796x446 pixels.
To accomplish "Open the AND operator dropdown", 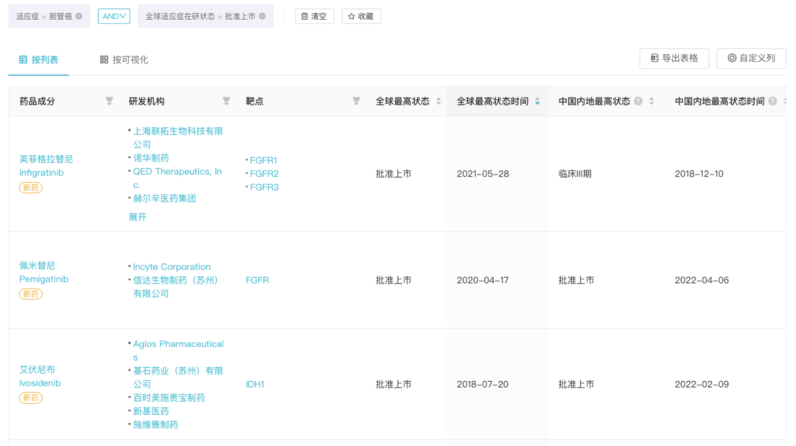I will pos(114,16).
